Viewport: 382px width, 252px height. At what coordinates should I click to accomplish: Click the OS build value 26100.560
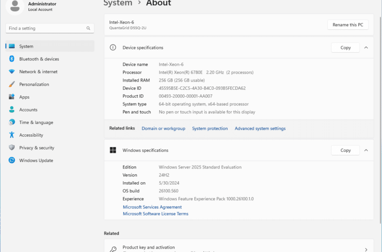[168, 191]
